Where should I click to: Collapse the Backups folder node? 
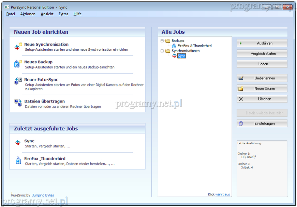pyautogui.click(x=162, y=41)
